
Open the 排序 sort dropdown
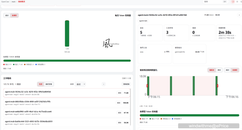tap(80, 84)
